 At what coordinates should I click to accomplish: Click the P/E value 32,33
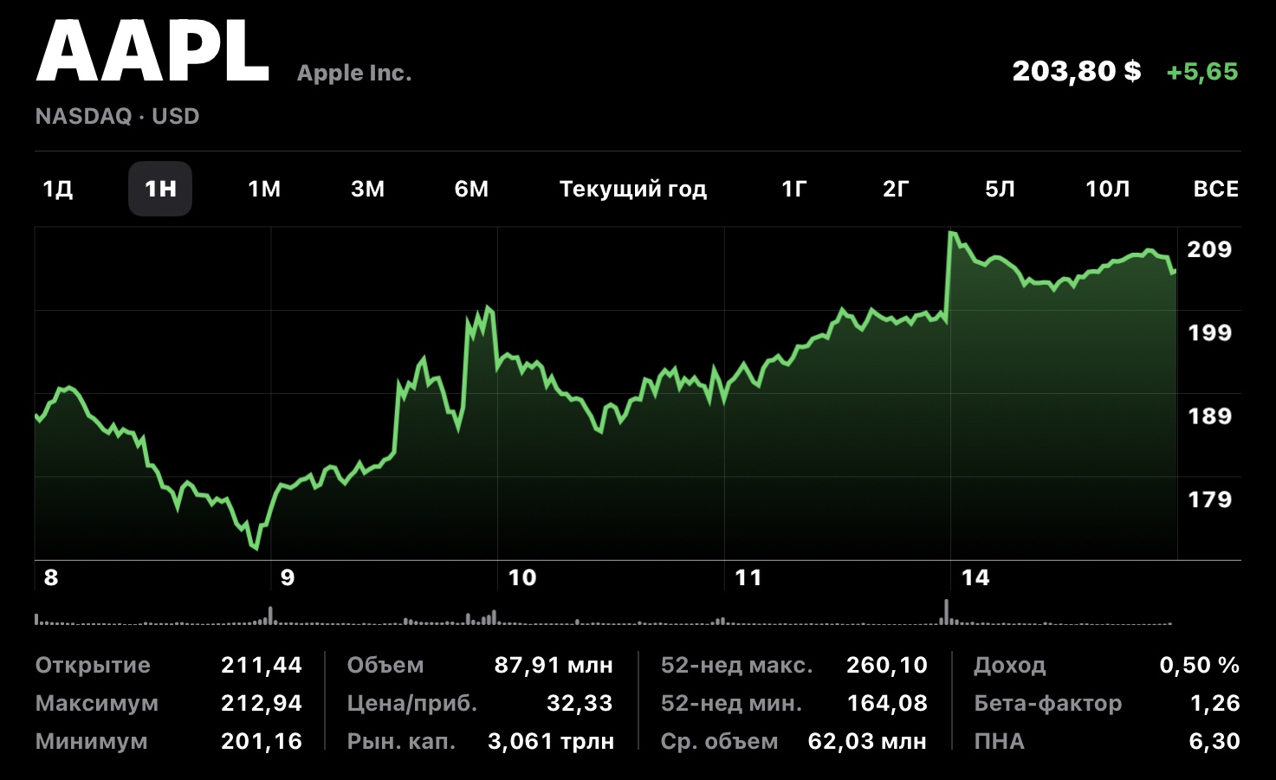(x=580, y=703)
